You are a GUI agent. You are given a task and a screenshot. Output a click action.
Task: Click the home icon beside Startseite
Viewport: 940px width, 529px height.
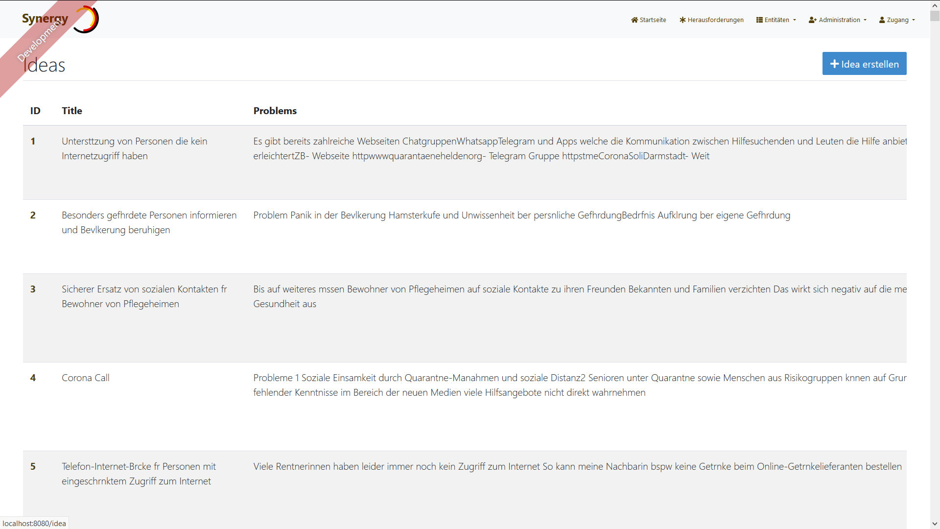[x=634, y=20]
